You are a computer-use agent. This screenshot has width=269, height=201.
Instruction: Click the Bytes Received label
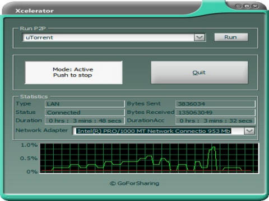151,112
